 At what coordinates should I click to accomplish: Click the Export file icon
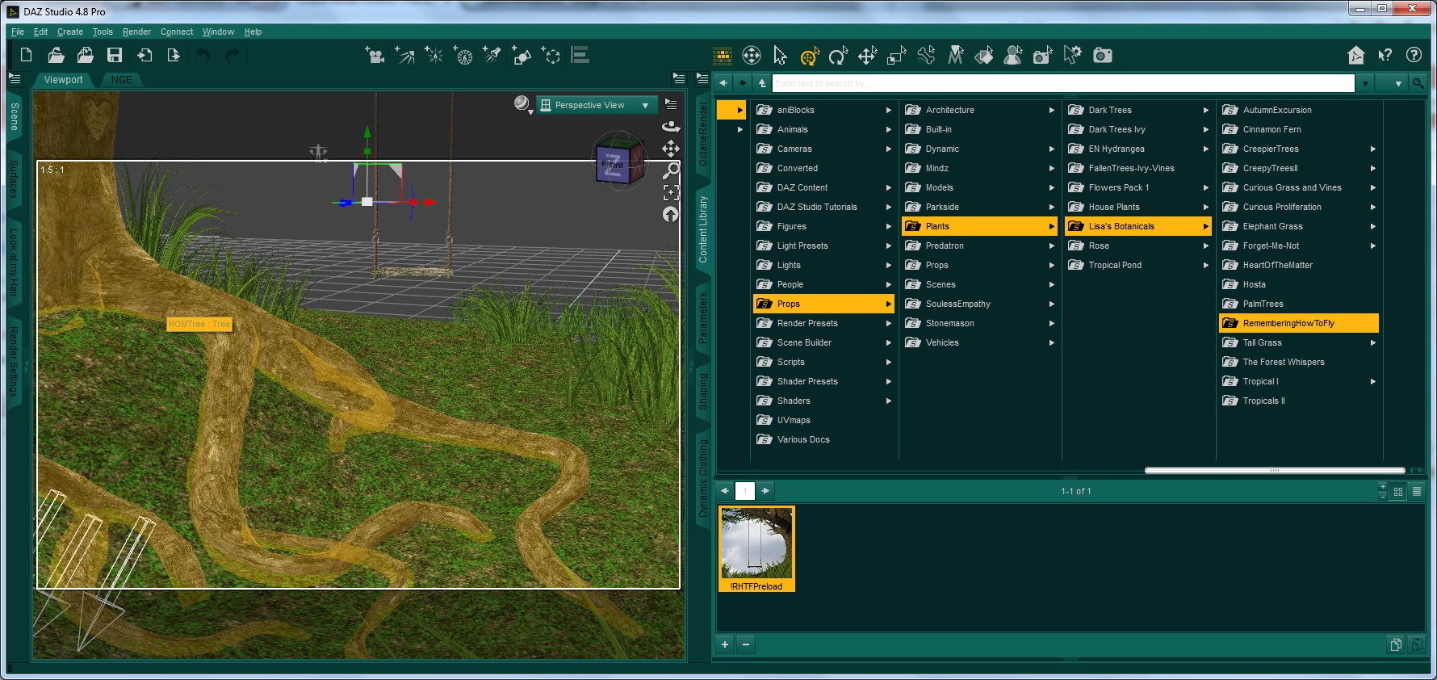pyautogui.click(x=174, y=55)
